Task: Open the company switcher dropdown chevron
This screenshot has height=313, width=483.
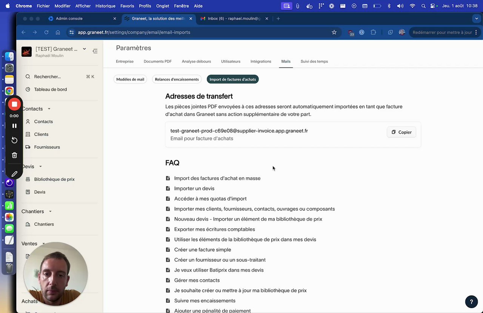Action: 85,49
